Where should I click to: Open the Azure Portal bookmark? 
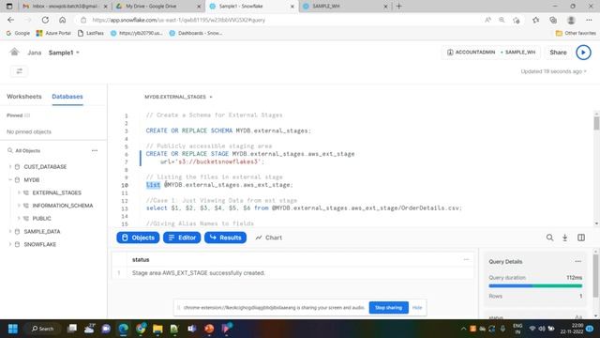(x=53, y=34)
